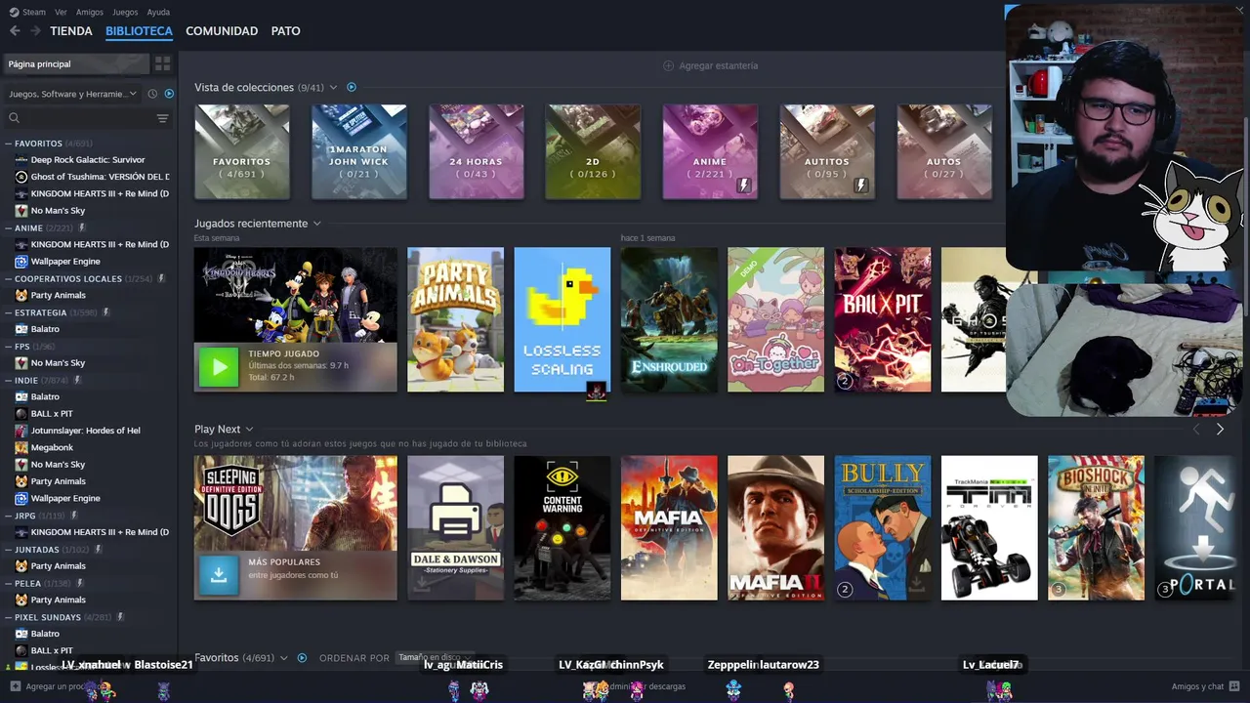This screenshot has width=1250, height=703.
Task: Open the 2D collection tile
Action: pyautogui.click(x=593, y=151)
